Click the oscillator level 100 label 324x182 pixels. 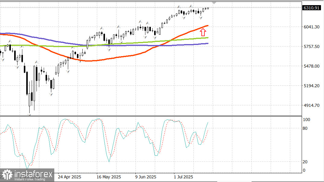point(306,120)
